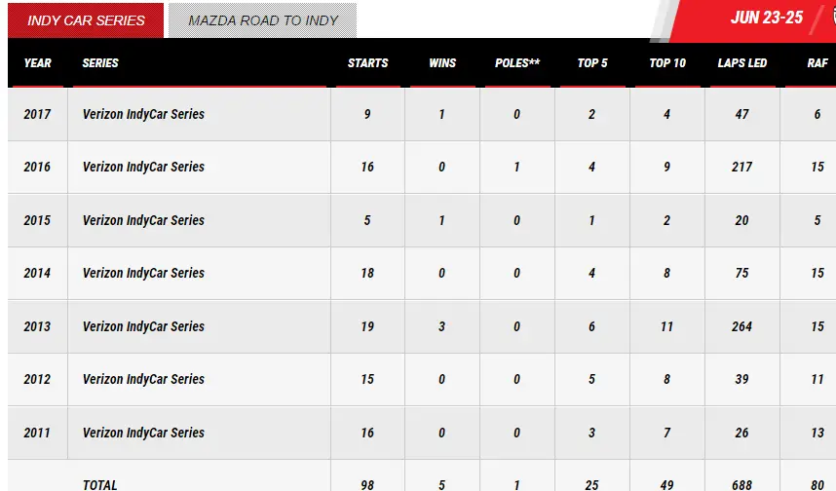Screen dimensions: 836x491
Task: Click the TOP 10 column header
Action: 667,63
